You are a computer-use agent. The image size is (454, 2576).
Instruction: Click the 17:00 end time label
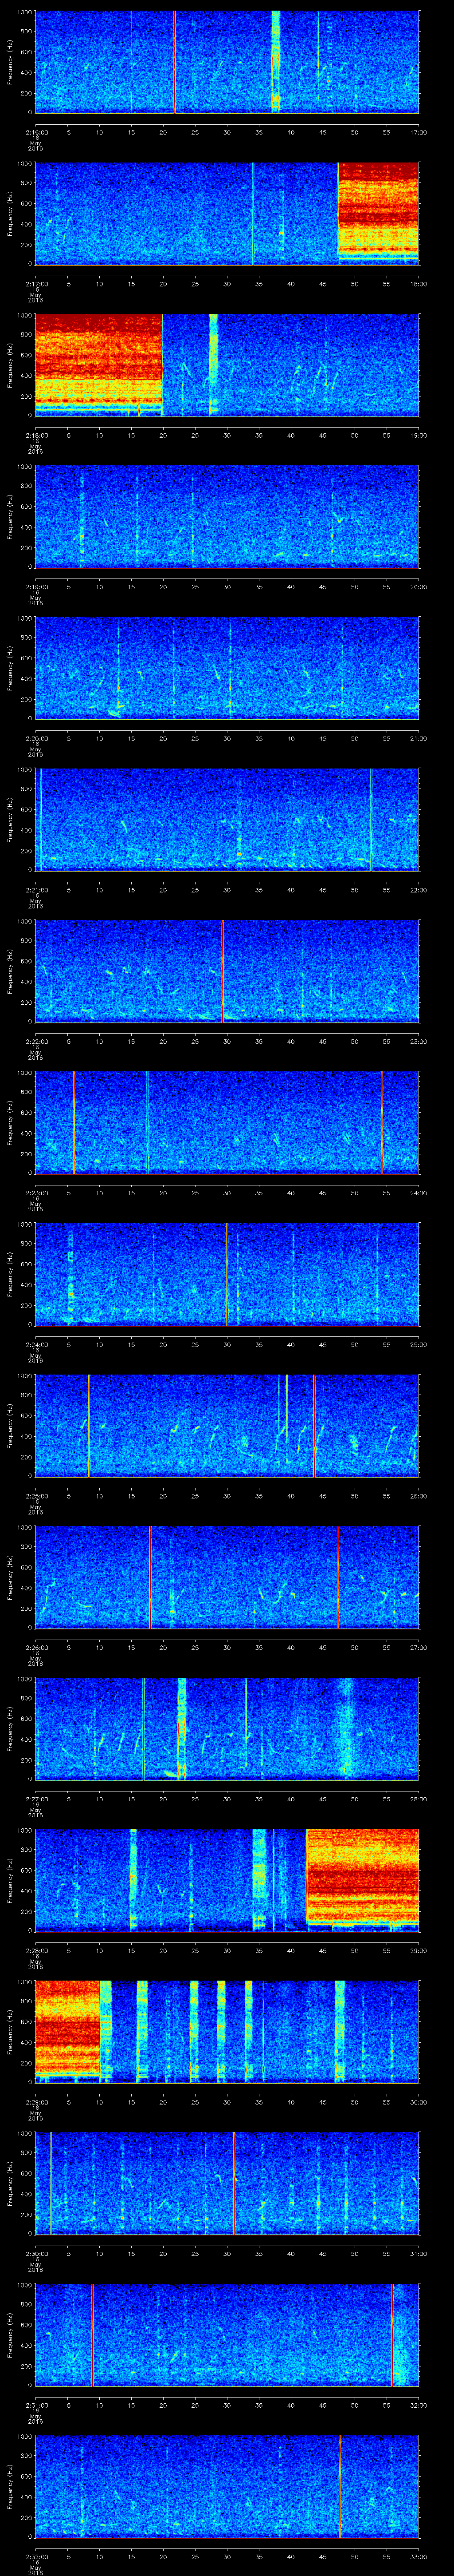point(418,132)
